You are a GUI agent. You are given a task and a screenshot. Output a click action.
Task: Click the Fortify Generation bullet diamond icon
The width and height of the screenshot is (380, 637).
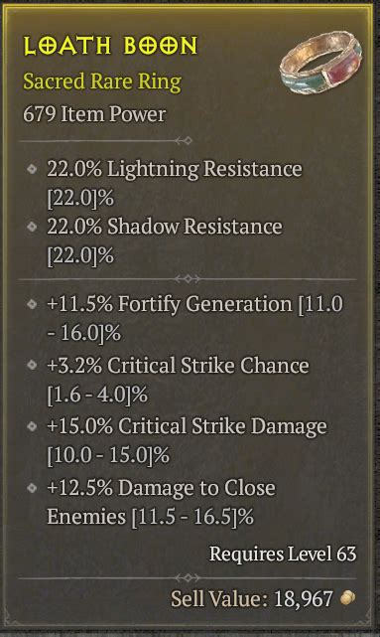[32, 304]
